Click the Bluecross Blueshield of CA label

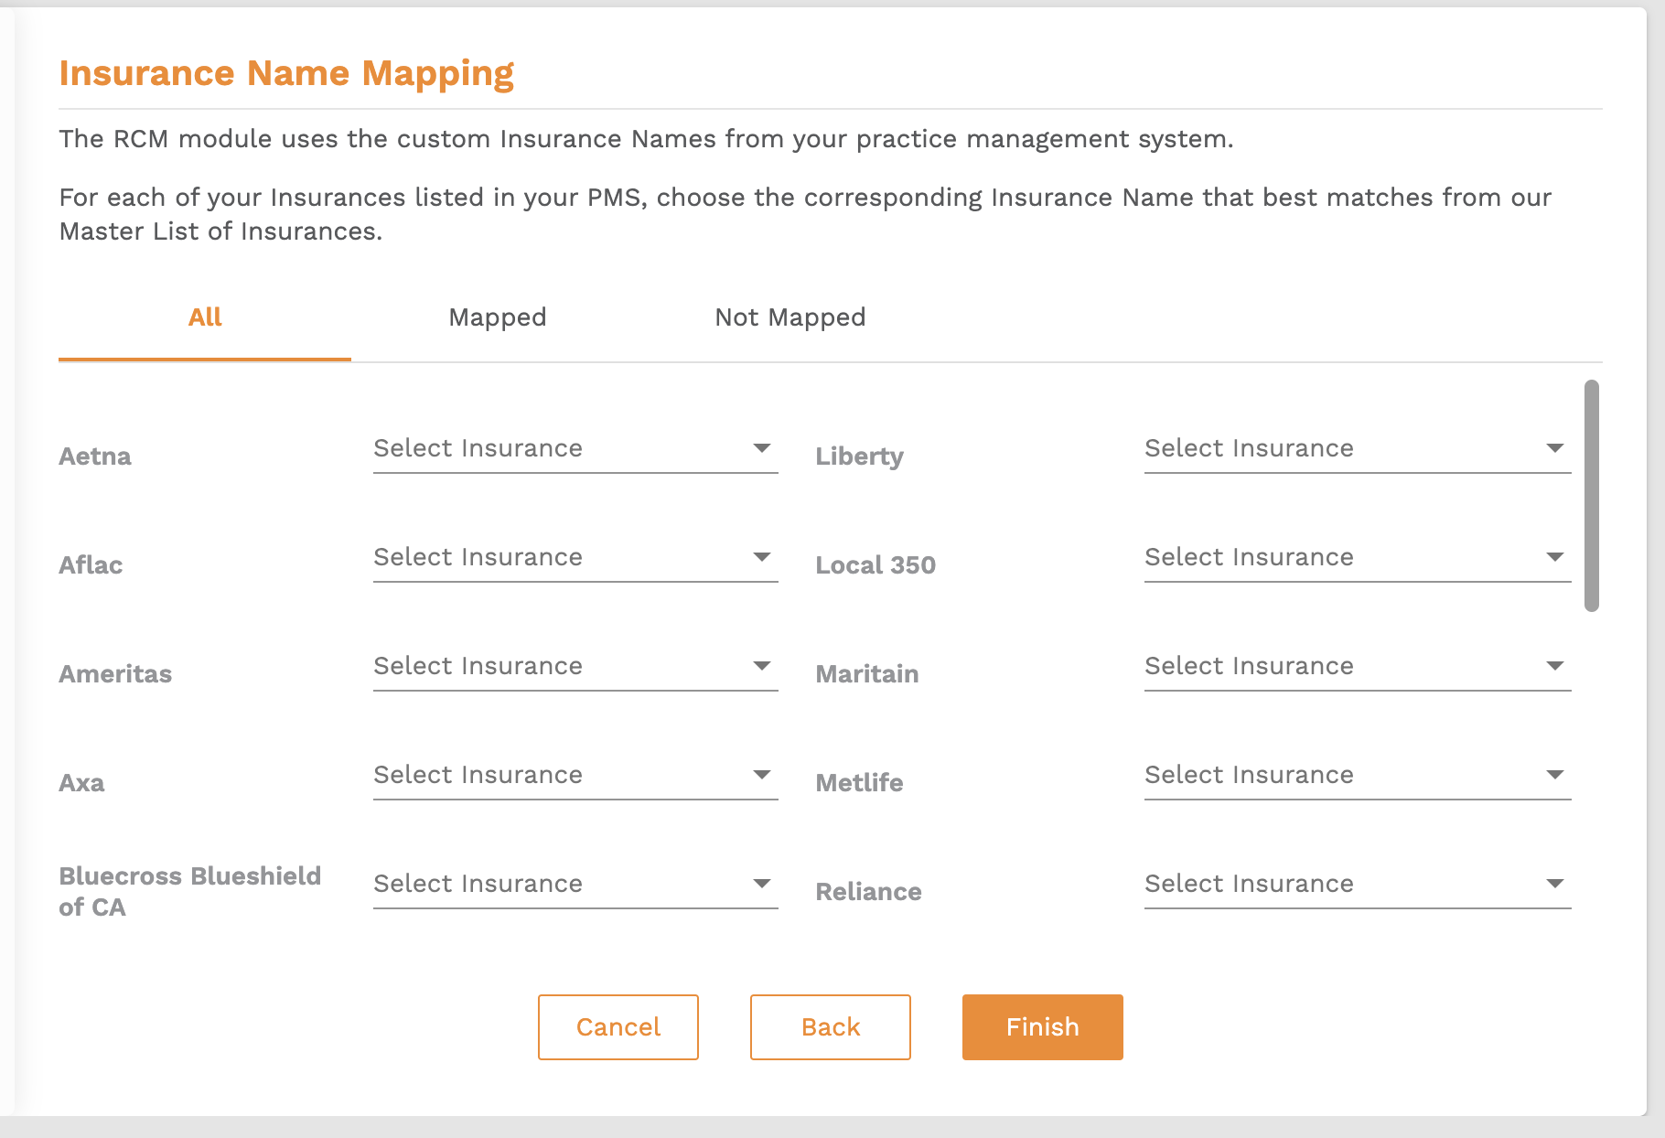[x=190, y=892]
